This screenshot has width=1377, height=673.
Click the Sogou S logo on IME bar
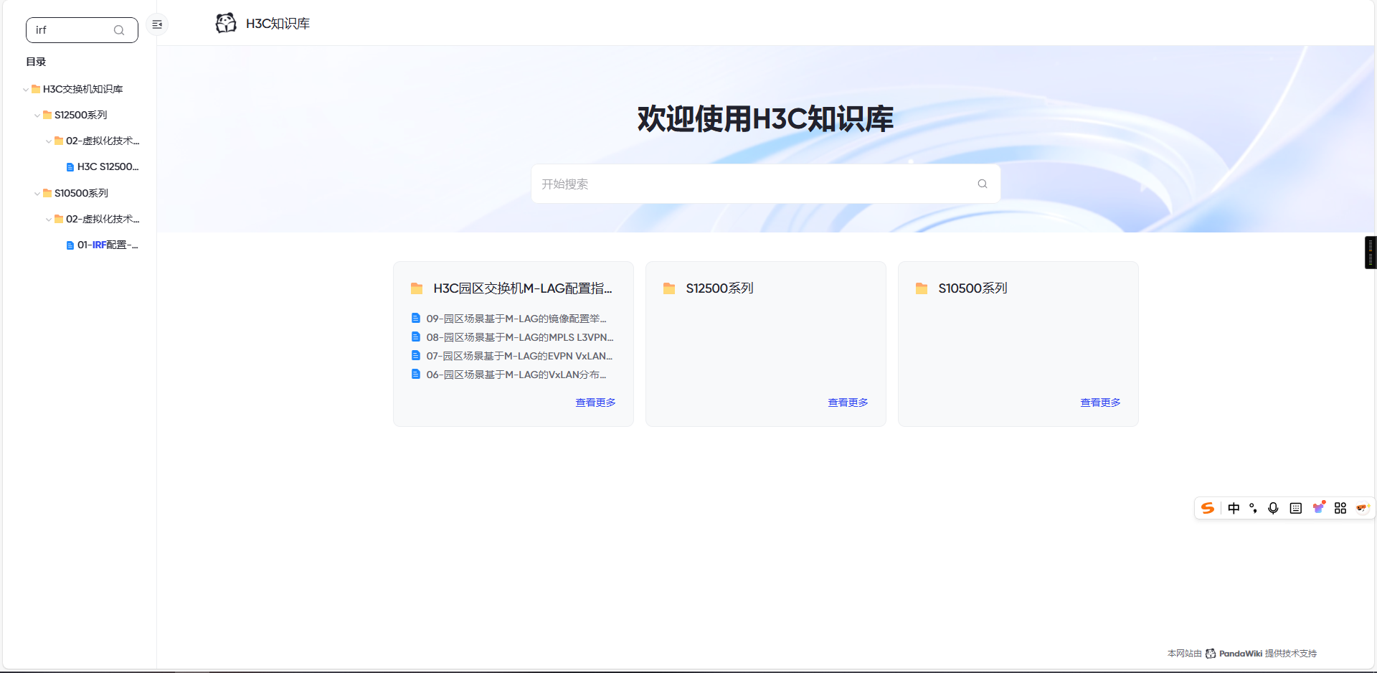(x=1208, y=508)
